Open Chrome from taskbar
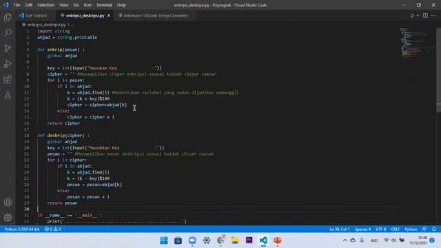The height and width of the screenshot is (248, 441). [221, 240]
